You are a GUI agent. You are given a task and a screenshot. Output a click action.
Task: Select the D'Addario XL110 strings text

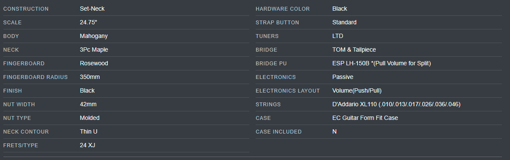point(354,105)
